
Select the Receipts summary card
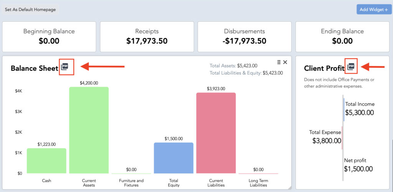click(x=147, y=36)
